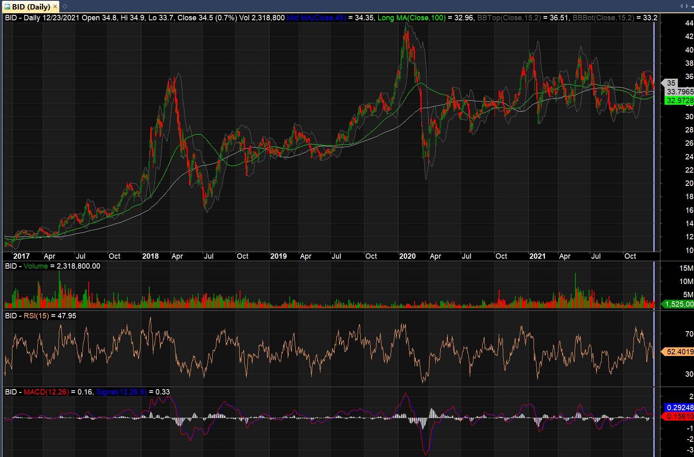Click the RSI value 47.95

[67, 316]
